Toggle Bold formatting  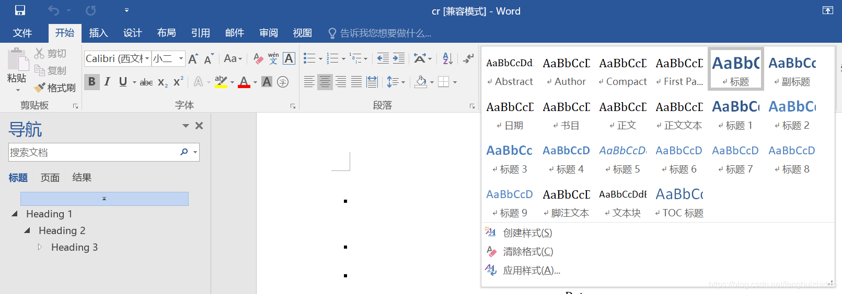tap(92, 82)
